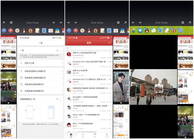Toggle the 一步 switch on

59,51
